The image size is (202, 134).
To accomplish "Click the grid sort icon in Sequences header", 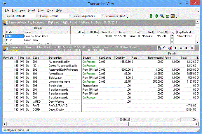I will click(160, 48).
